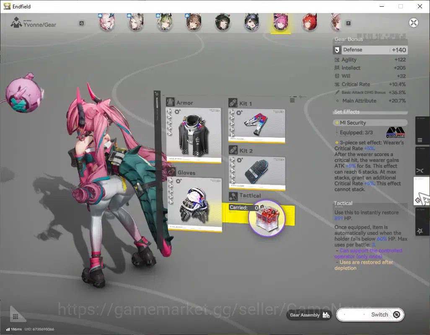Open the selected white gear side tab

pyautogui.click(x=421, y=191)
